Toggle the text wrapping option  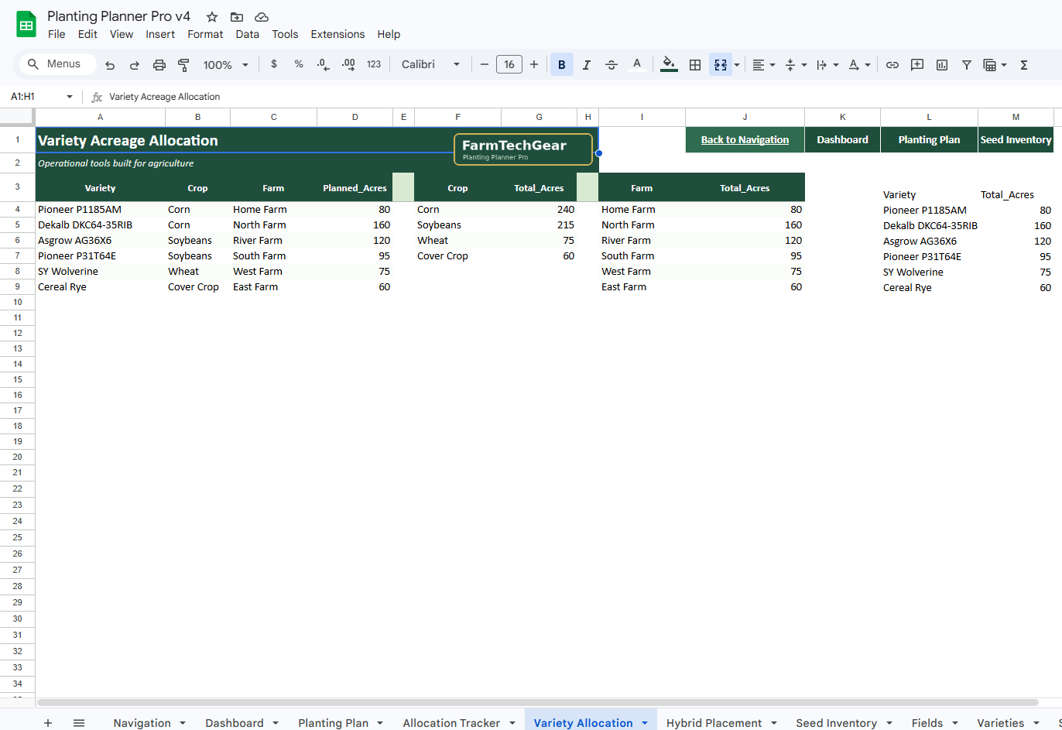coord(820,64)
